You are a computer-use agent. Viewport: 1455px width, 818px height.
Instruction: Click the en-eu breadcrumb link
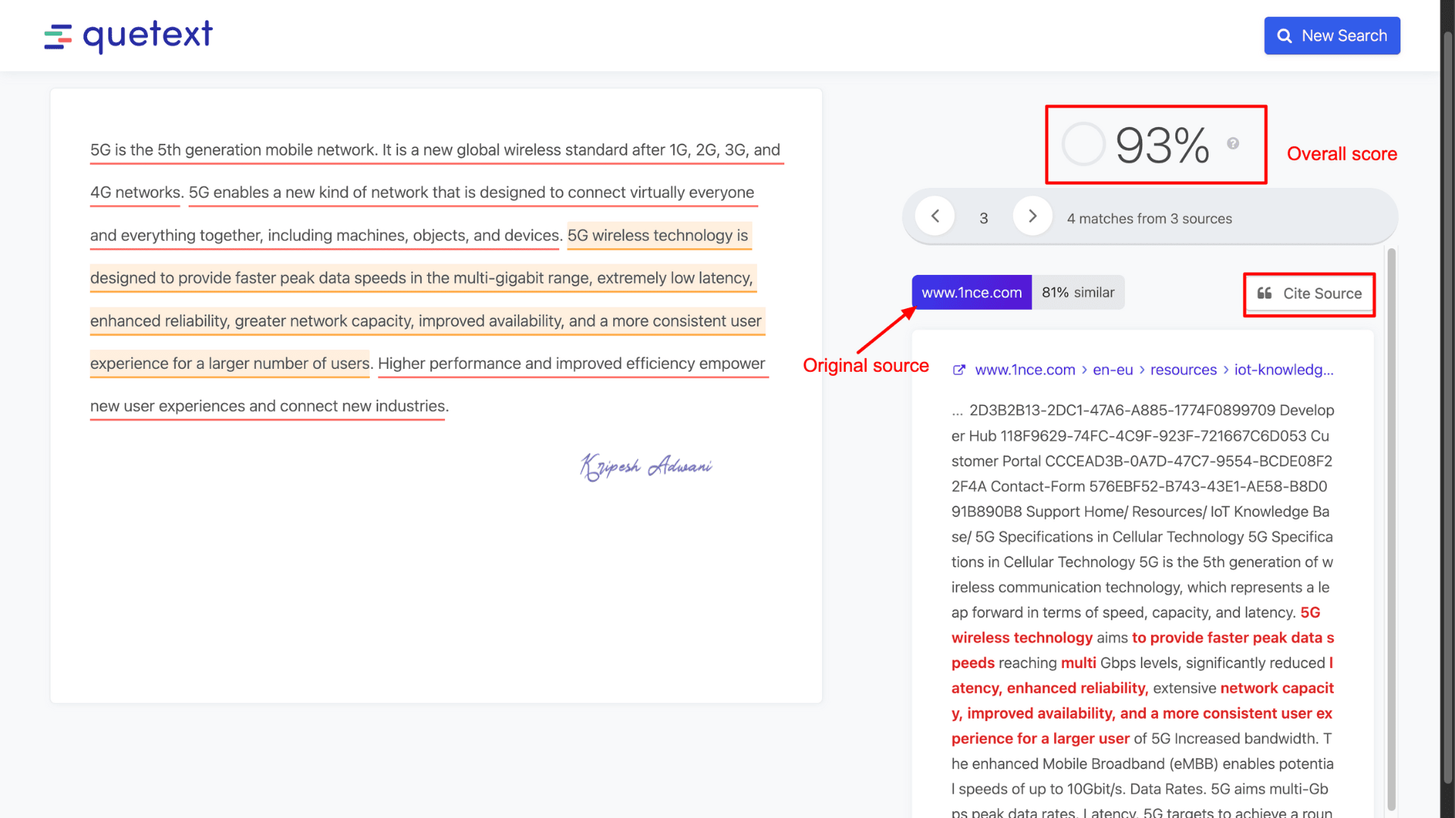click(1112, 370)
